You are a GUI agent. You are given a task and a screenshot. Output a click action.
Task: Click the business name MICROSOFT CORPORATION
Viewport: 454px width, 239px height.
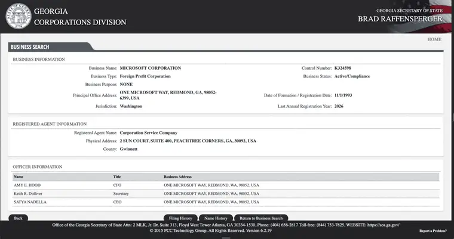(151, 68)
